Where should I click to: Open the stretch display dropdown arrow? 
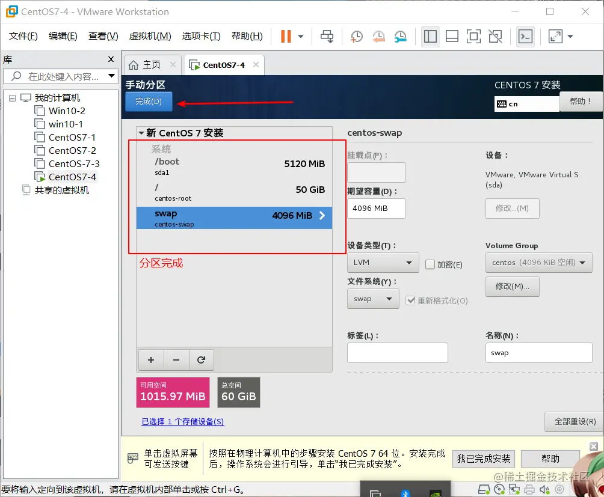click(x=570, y=37)
